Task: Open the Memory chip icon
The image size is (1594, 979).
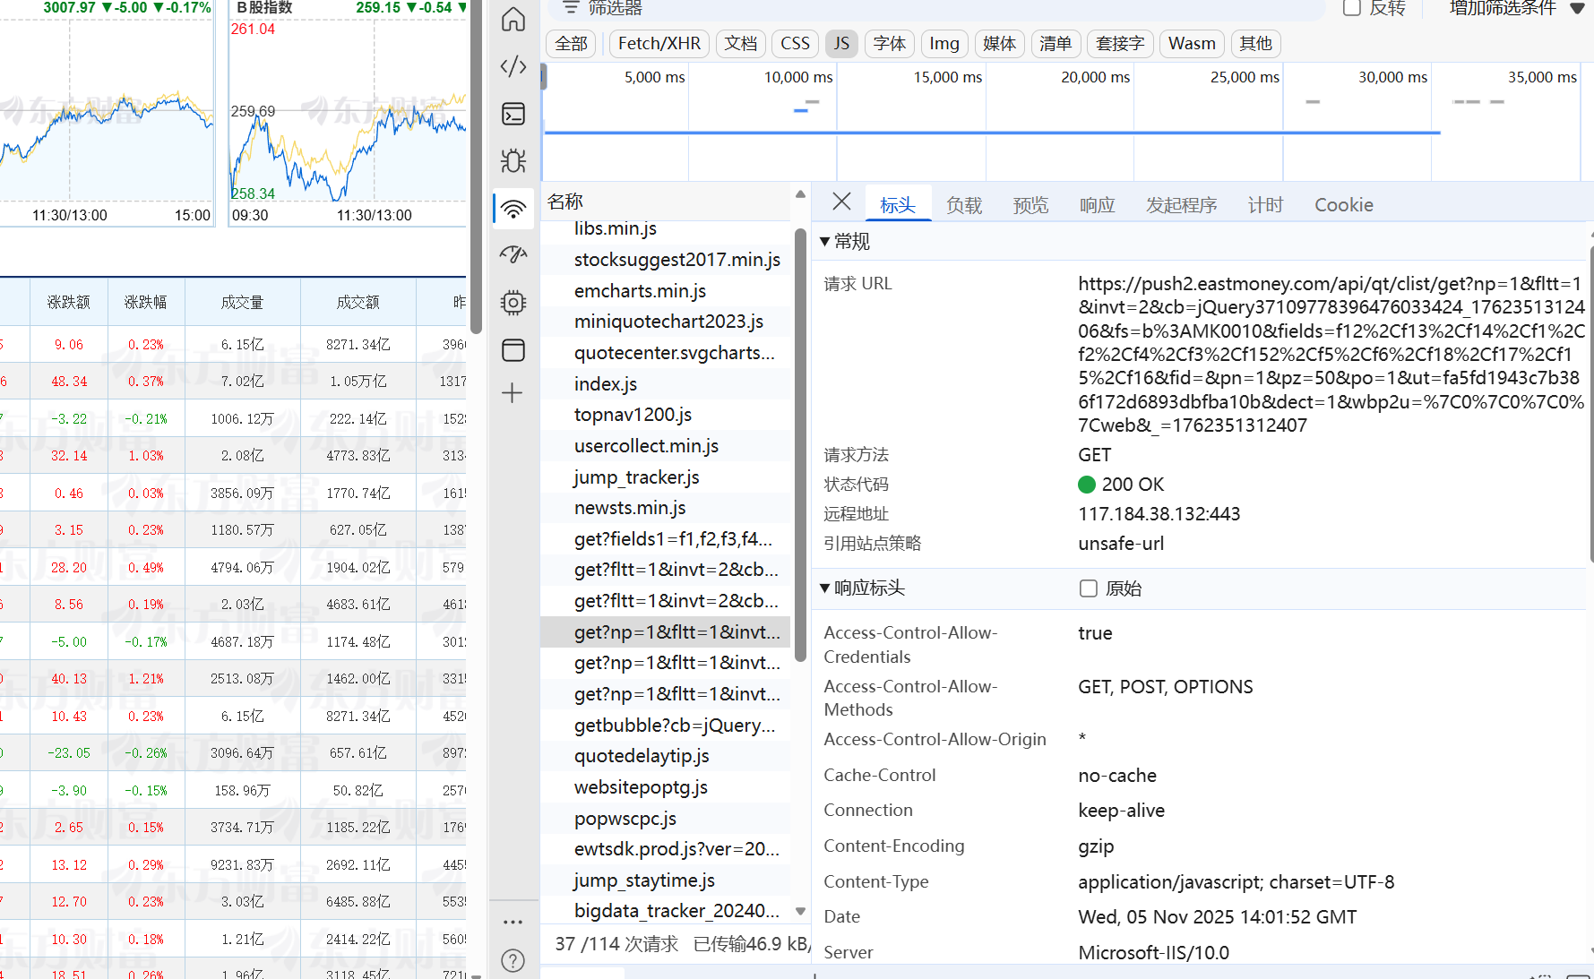Action: pyautogui.click(x=513, y=303)
